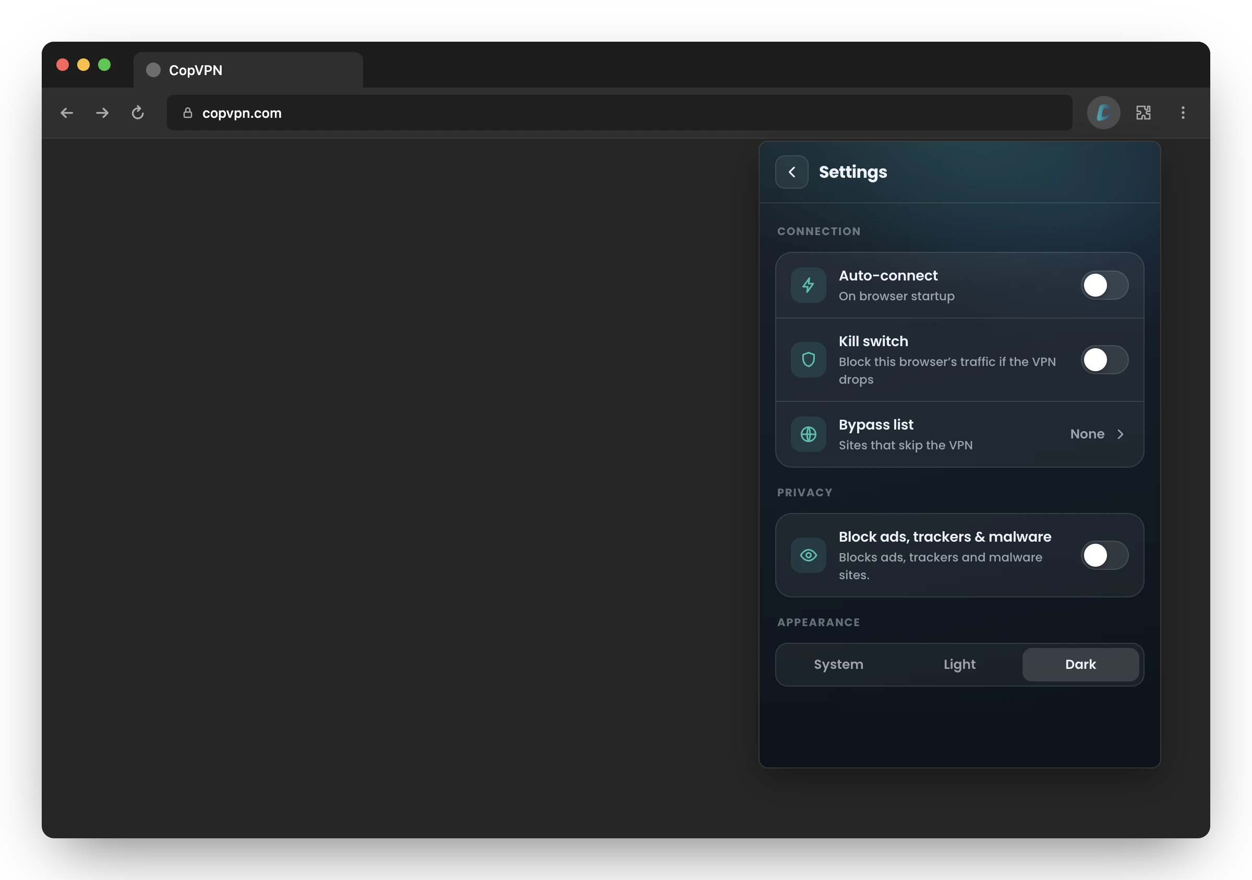1252x880 pixels.
Task: Click the browser forward arrow
Action: point(102,113)
